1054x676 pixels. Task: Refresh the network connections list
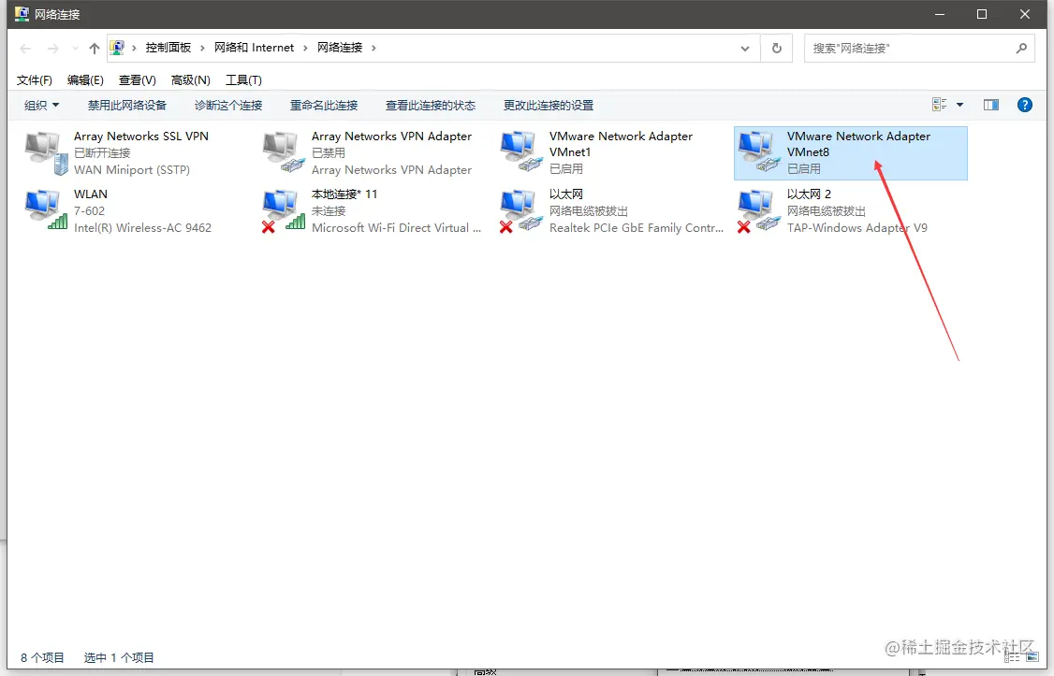click(776, 49)
